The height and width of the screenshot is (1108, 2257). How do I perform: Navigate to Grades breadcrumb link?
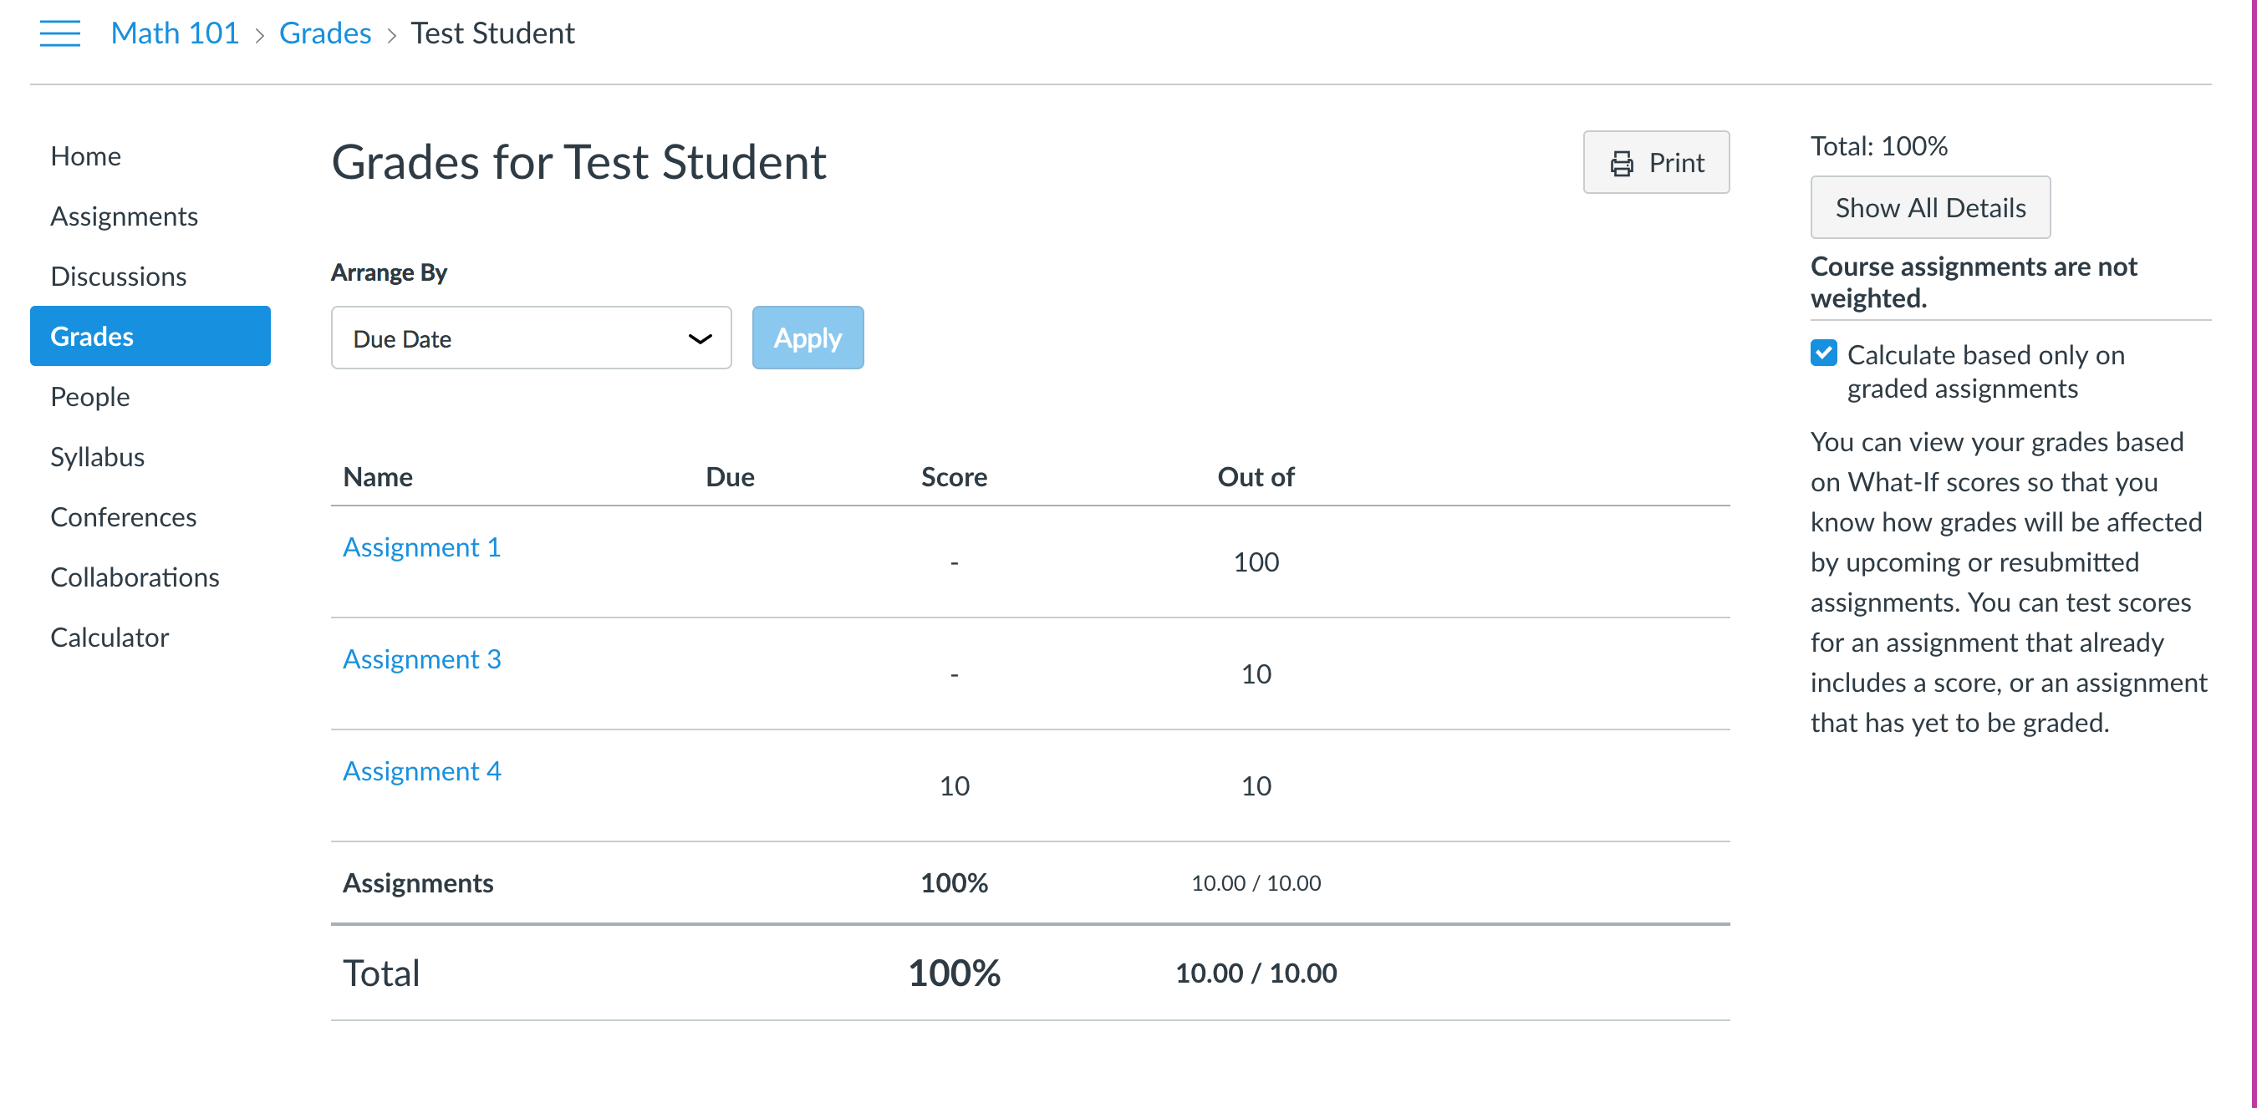[324, 33]
